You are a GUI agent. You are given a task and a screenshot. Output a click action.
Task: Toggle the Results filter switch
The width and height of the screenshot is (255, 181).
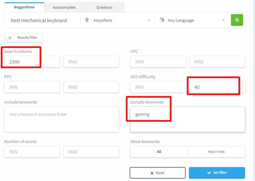point(8,38)
